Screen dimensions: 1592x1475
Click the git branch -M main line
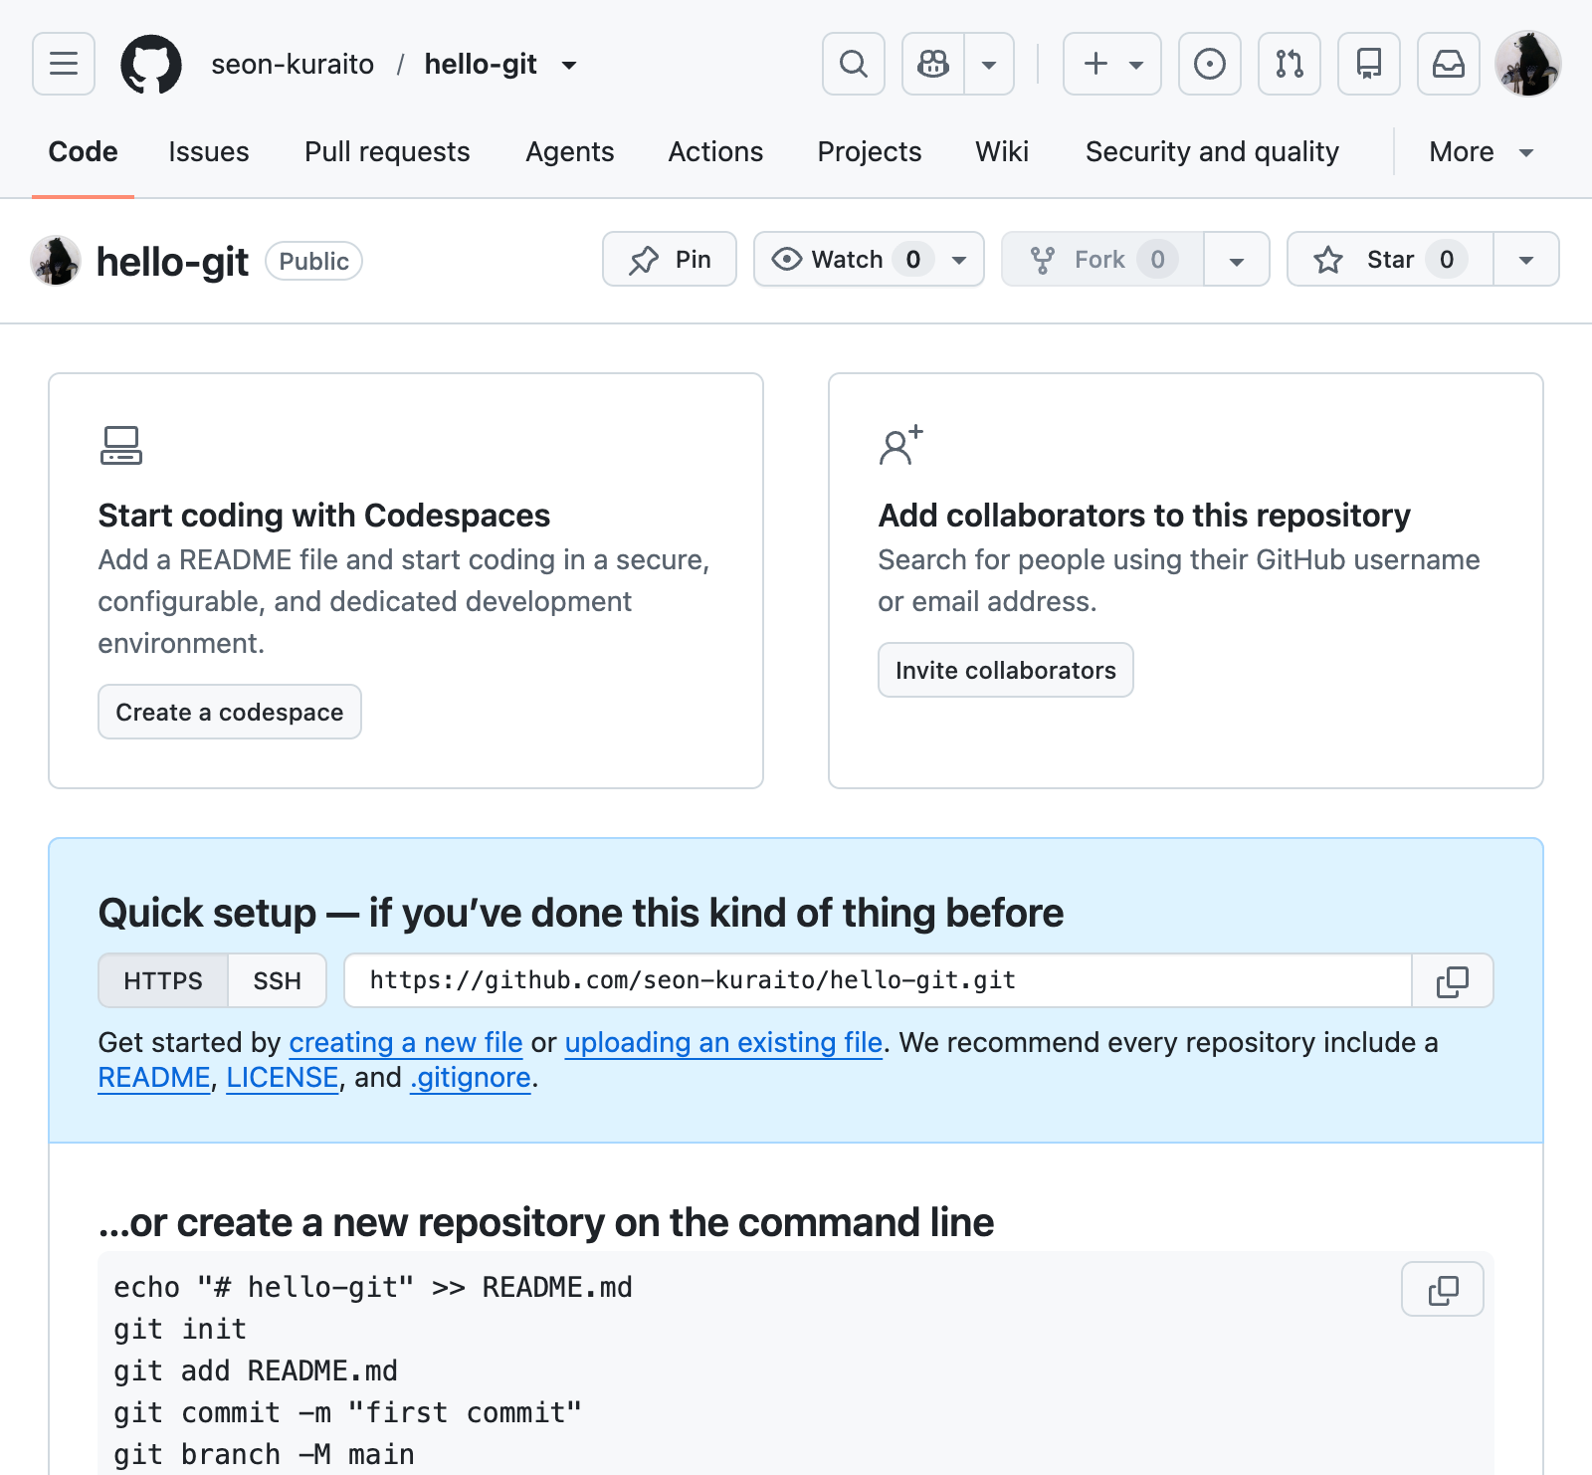[264, 1454]
